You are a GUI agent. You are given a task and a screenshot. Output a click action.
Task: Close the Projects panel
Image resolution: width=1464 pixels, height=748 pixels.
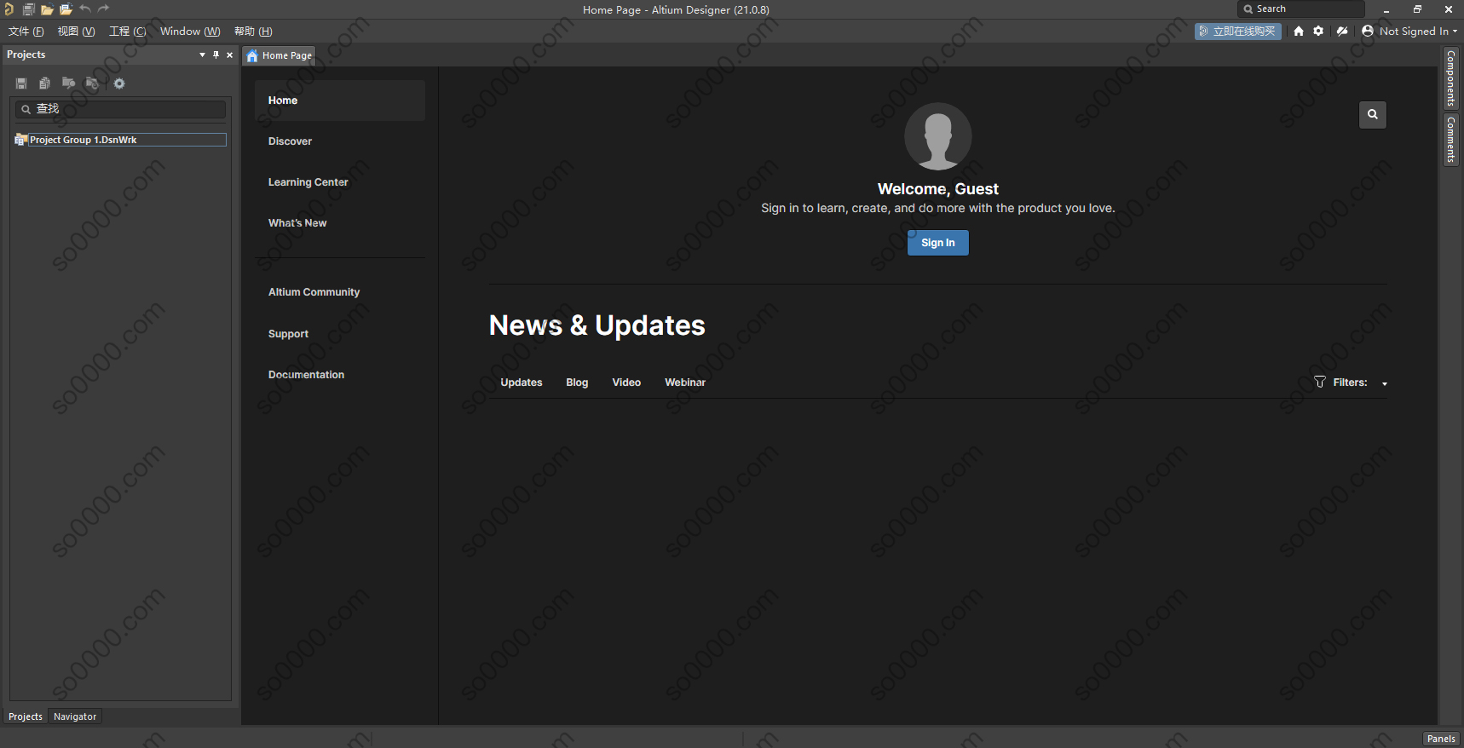(x=229, y=55)
